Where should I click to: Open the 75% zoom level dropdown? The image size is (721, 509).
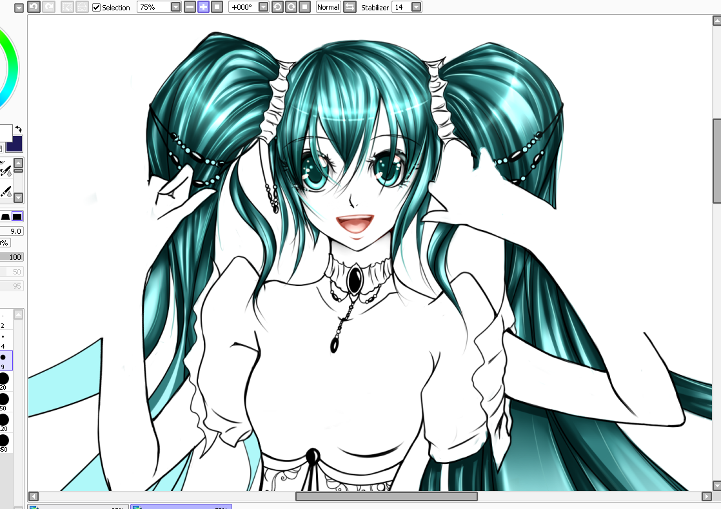(x=175, y=7)
